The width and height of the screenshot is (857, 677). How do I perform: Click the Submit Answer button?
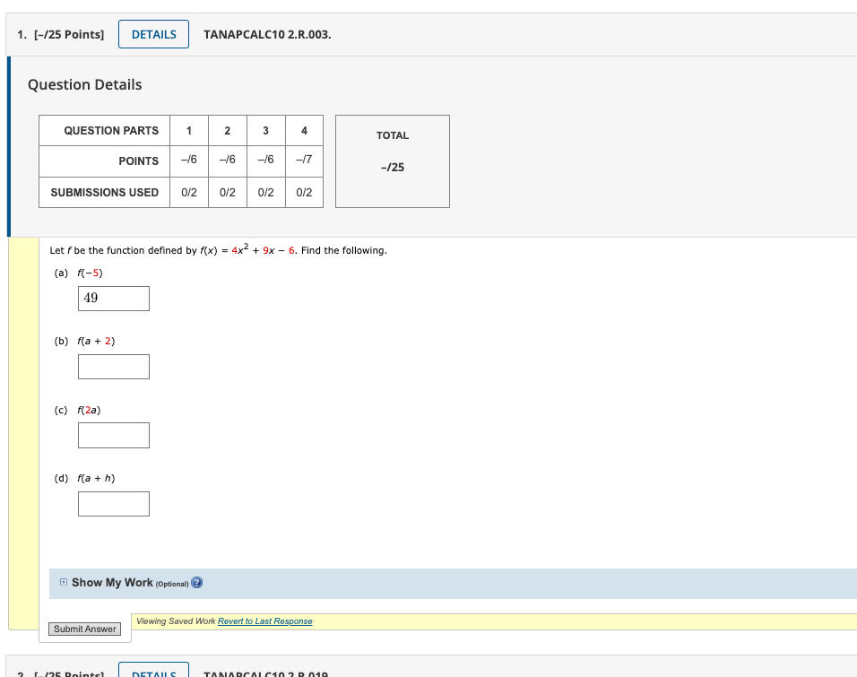click(x=85, y=629)
